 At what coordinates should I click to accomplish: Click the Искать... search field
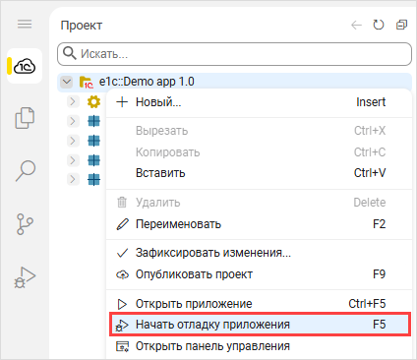234,54
